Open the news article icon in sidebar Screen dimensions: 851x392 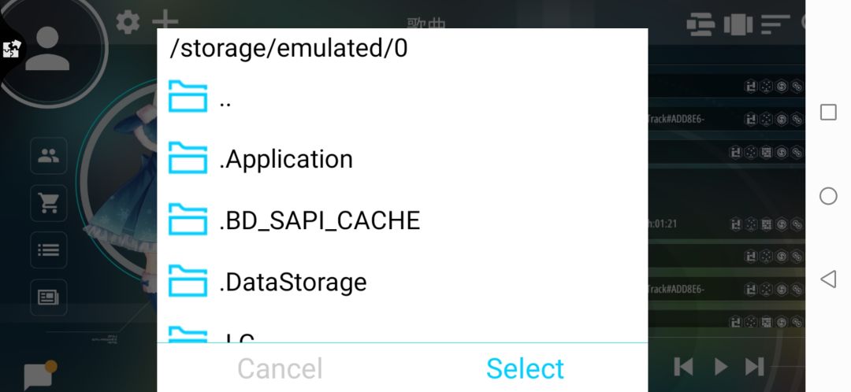click(49, 298)
